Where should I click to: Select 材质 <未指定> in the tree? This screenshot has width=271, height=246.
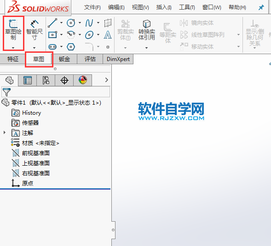tap(35, 143)
